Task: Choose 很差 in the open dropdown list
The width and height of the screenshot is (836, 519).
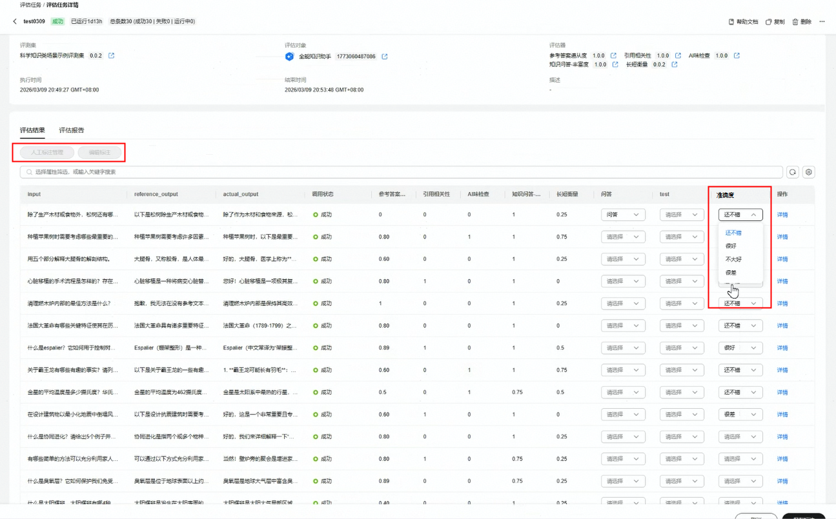Action: [731, 273]
